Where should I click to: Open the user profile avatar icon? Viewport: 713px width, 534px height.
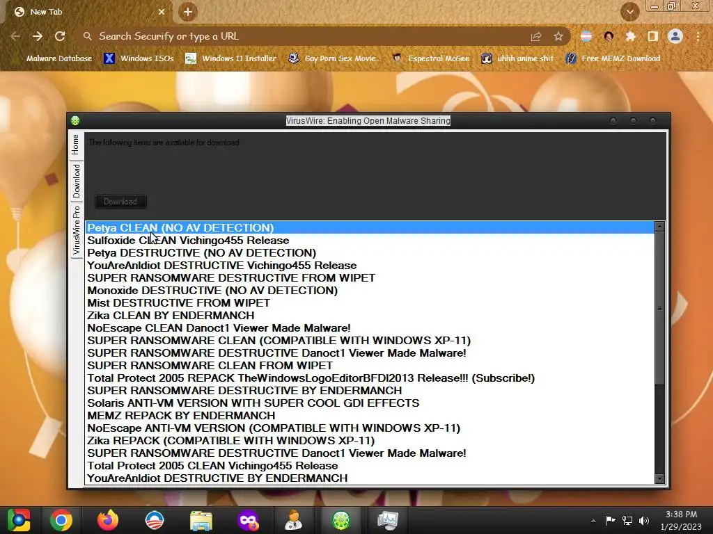click(675, 36)
